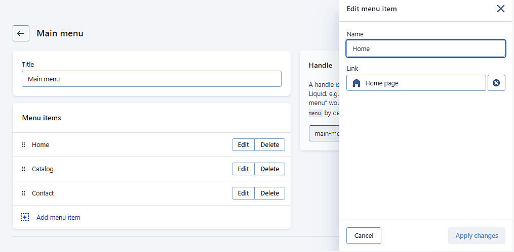Edit the Home menu item
This screenshot has width=514, height=252.
(x=243, y=145)
